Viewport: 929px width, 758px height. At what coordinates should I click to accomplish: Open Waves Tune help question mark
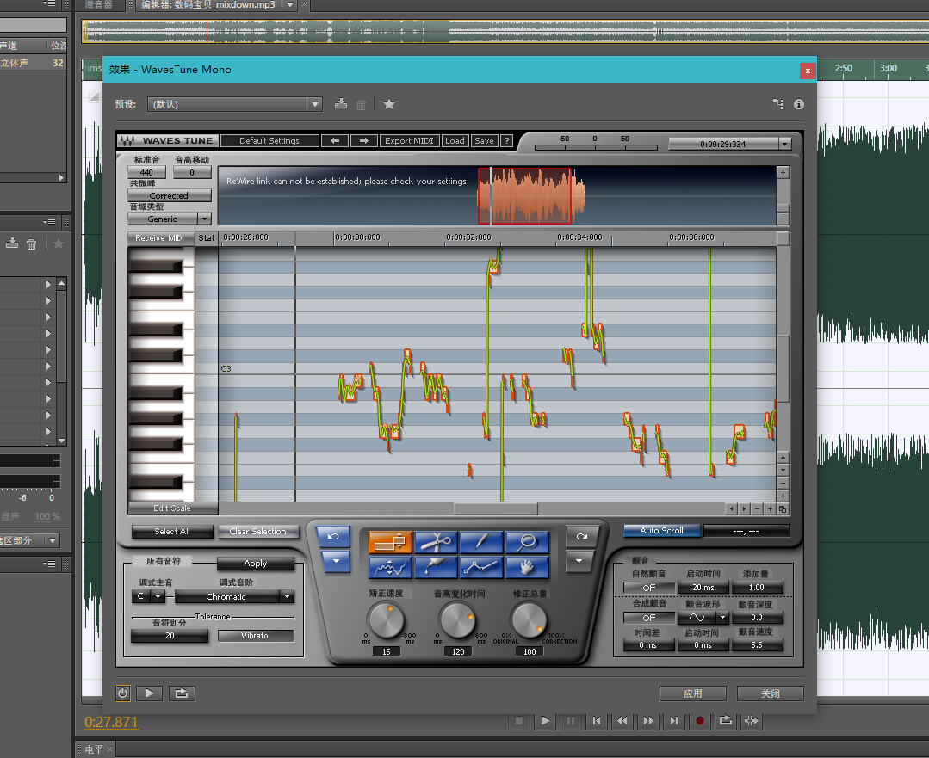pos(506,141)
